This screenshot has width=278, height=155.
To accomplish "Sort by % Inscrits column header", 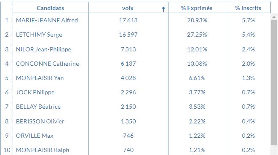I will 248,8.
